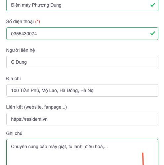This screenshot has height=165, width=164.
Task: Activate the Địa chỉ address input field
Action: pyautogui.click(x=82, y=90)
